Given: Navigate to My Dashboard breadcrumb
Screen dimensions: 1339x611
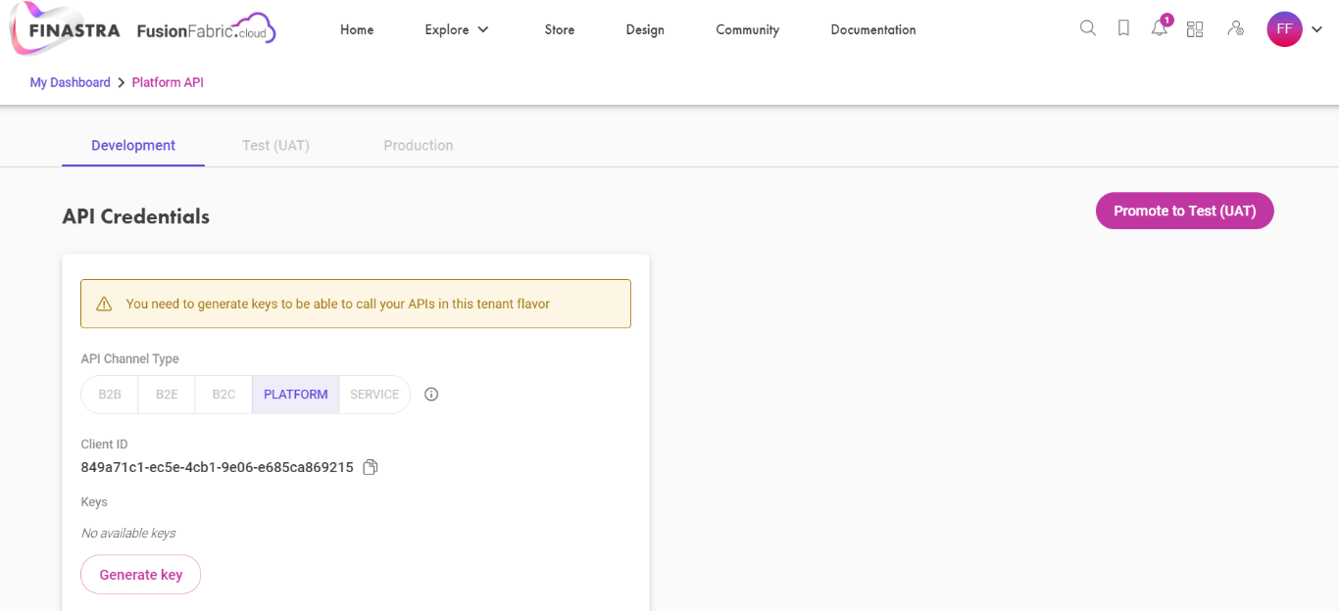Looking at the screenshot, I should (71, 82).
